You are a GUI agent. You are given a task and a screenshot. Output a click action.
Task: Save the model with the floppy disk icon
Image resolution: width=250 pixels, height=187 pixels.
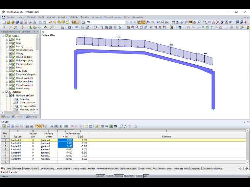pyautogui.click(x=21, y=22)
